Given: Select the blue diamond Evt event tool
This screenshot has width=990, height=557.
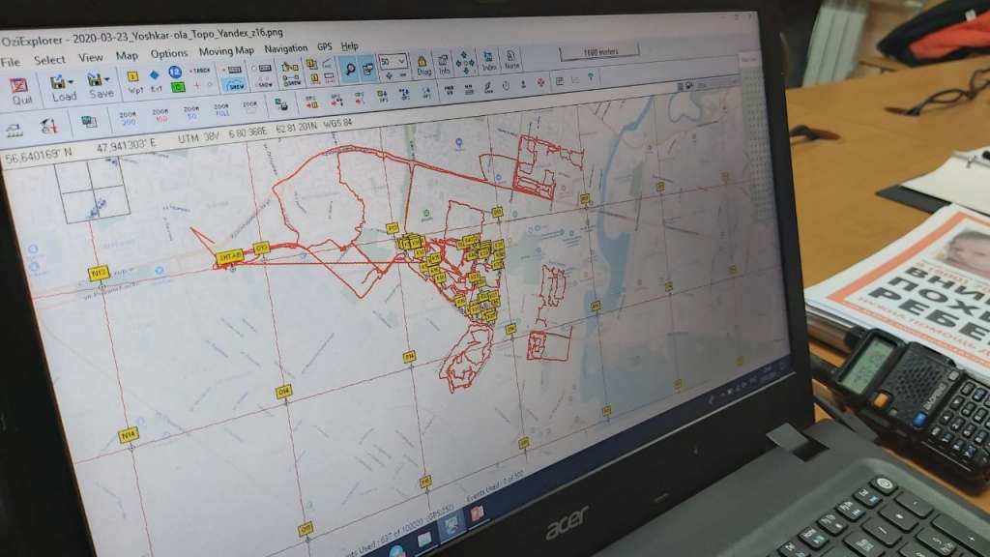Looking at the screenshot, I should pos(155,81).
